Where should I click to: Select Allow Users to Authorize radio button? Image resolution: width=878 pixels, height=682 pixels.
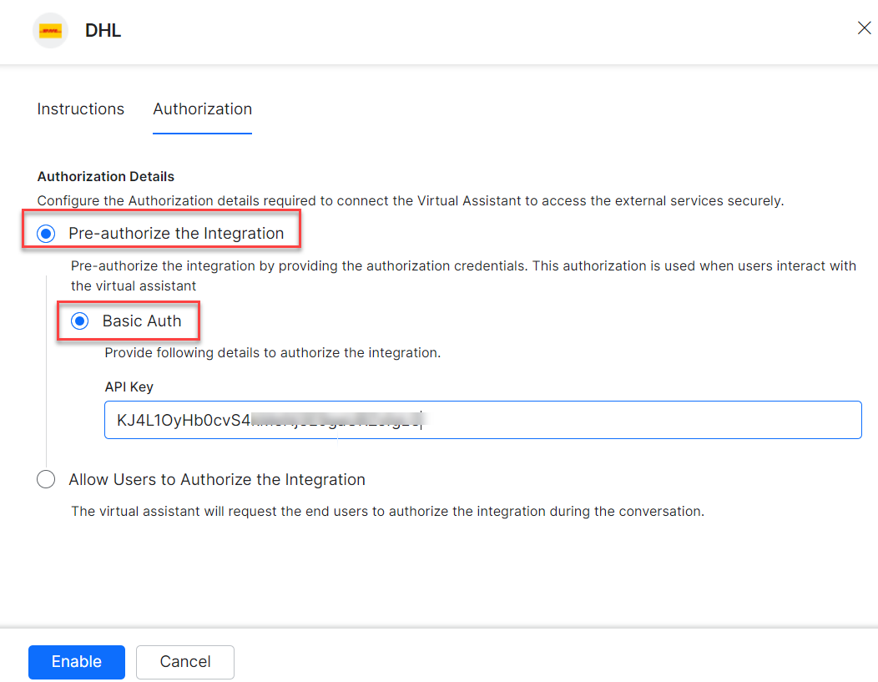point(47,480)
